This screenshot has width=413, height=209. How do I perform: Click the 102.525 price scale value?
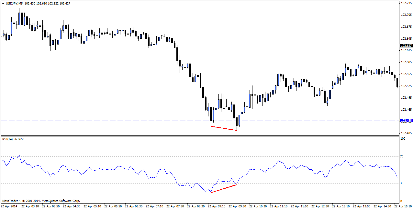pyautogui.click(x=406, y=86)
